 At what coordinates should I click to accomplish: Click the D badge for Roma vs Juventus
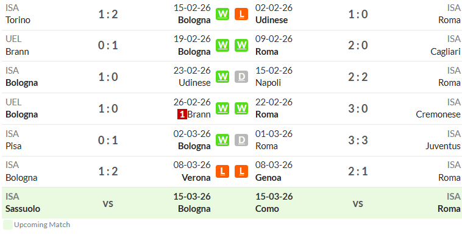pyautogui.click(x=241, y=140)
